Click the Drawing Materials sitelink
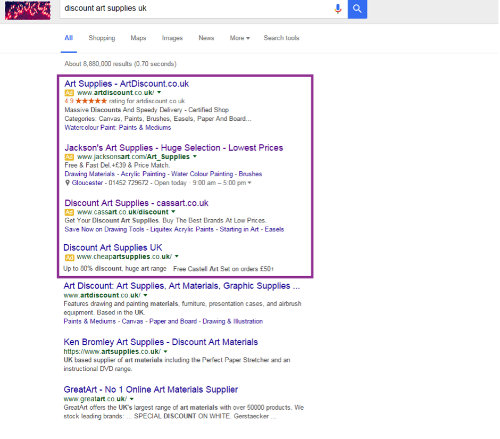Image resolution: width=500 pixels, height=439 pixels. click(89, 174)
